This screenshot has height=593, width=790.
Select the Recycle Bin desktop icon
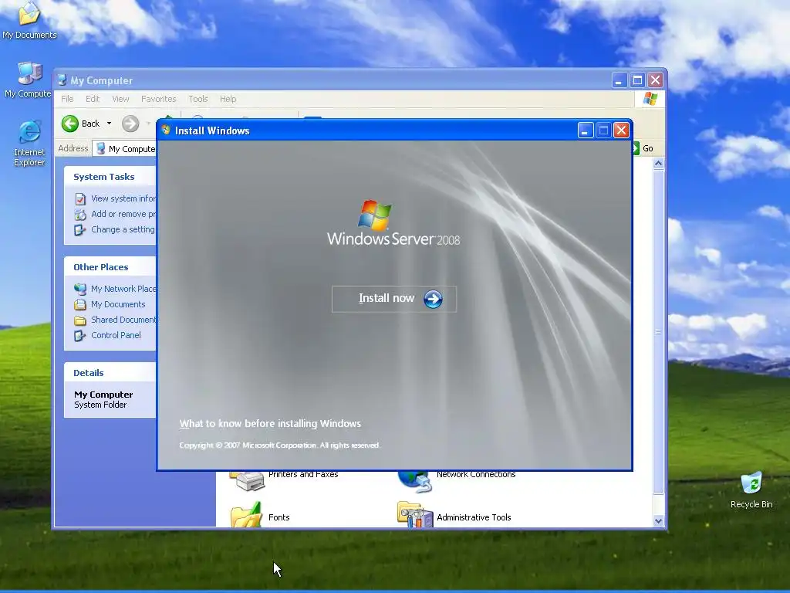[x=751, y=490]
